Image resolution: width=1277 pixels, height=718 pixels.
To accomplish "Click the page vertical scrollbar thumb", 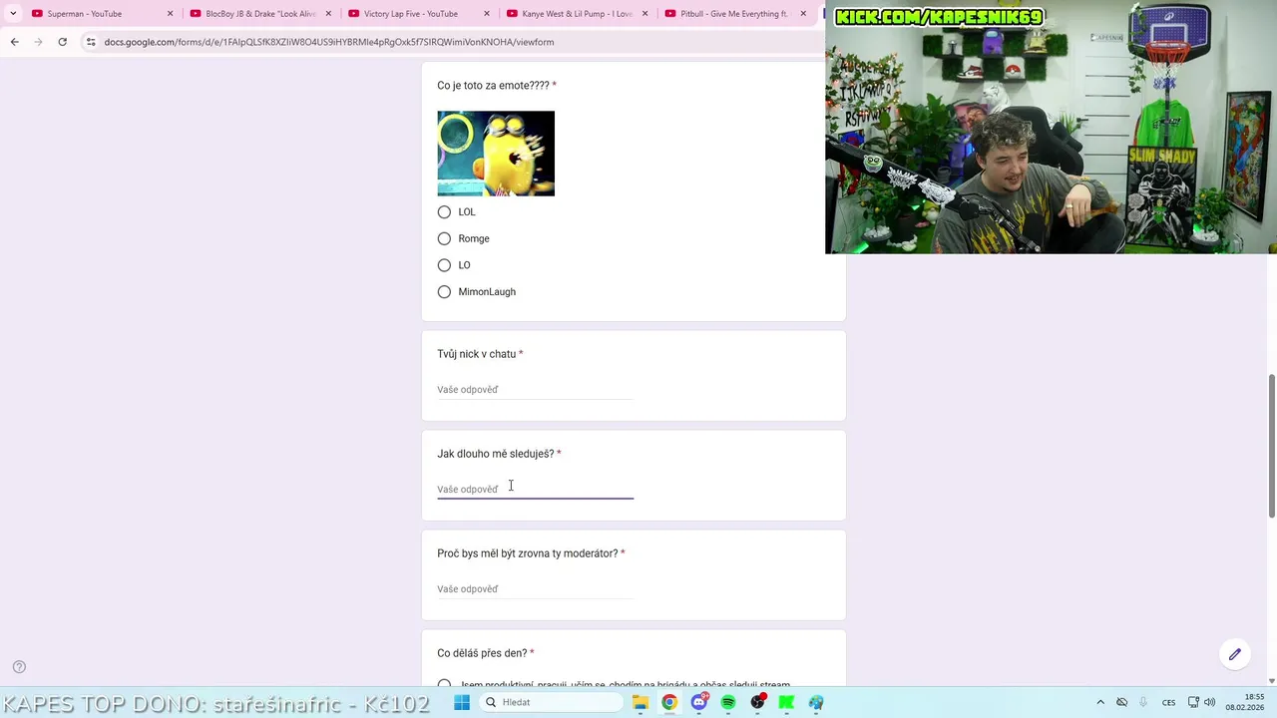I will (1271, 446).
